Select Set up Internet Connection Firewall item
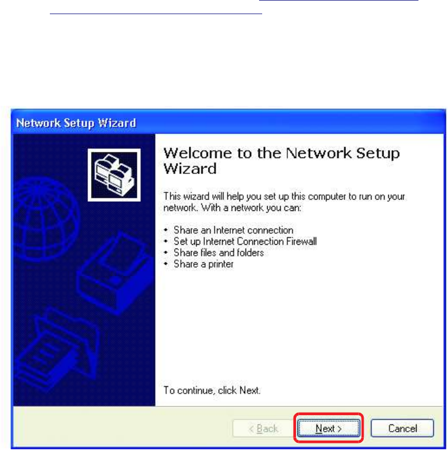This screenshot has height=452, width=448. (245, 241)
